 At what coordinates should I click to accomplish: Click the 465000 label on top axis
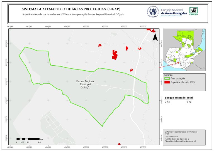coord(86,26)
